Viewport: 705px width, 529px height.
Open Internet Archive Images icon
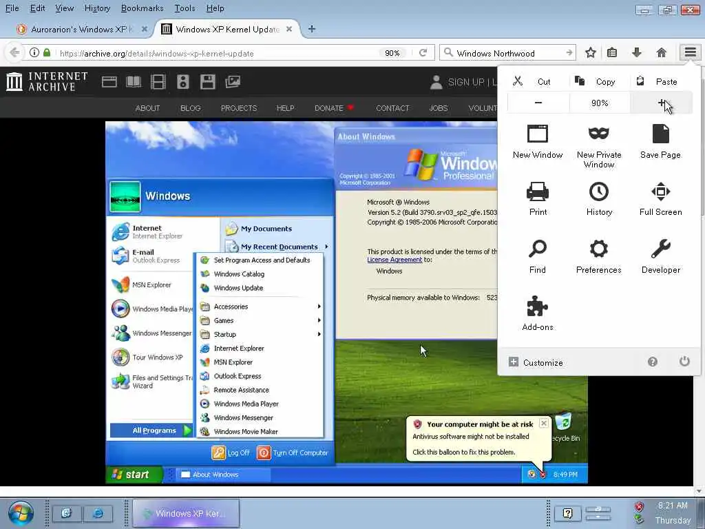click(233, 81)
